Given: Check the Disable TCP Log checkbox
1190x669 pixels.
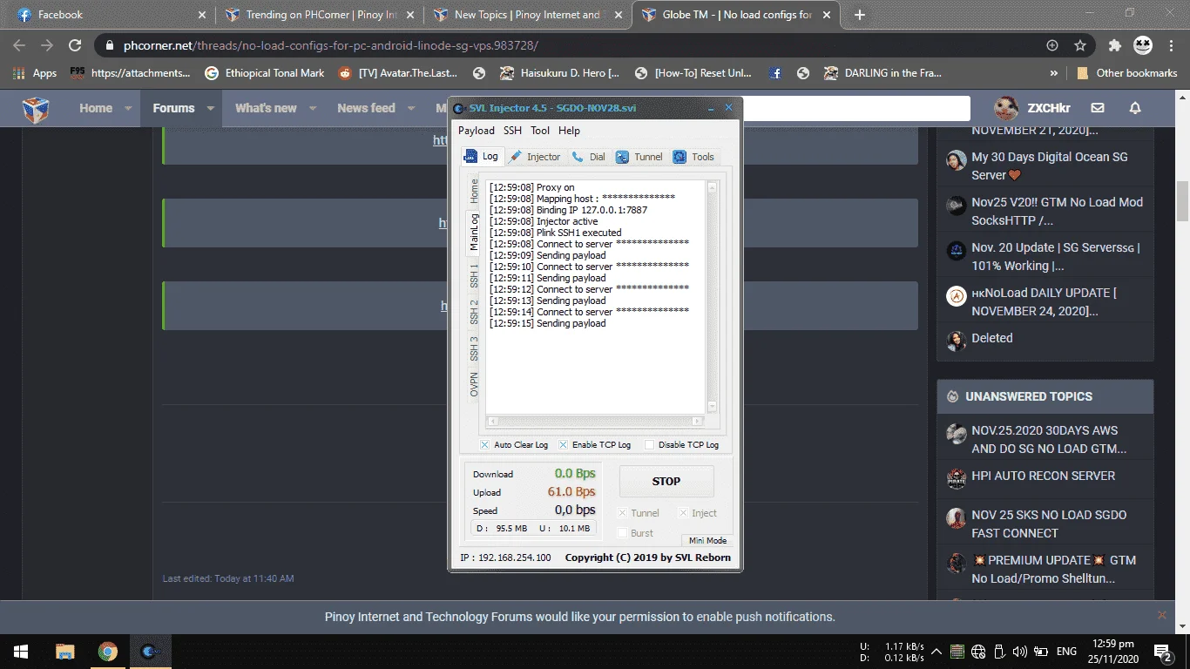Looking at the screenshot, I should [x=649, y=445].
